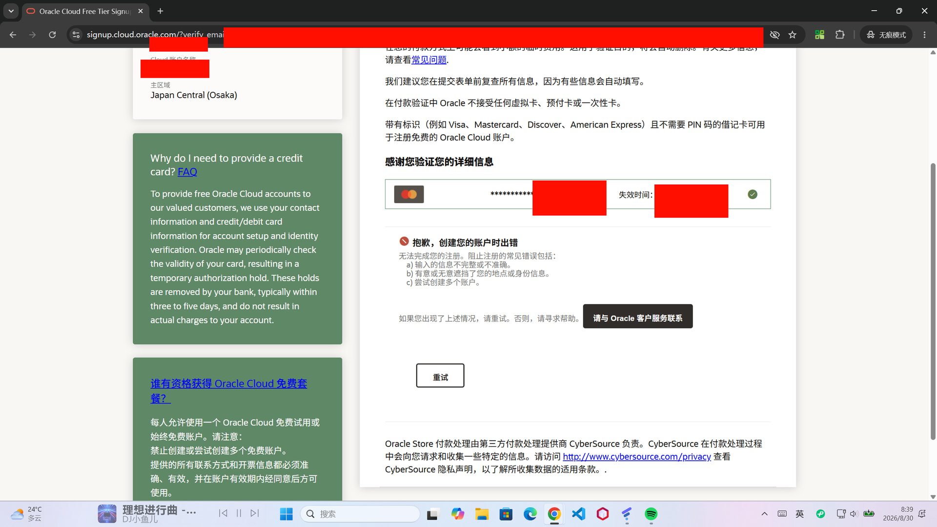Viewport: 937px width, 527px height.
Task: Click the taskbar 搜索 search box
Action: 360,514
